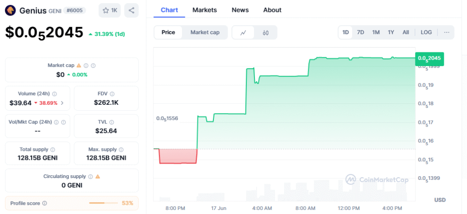Switch to line chart view icon
The image size is (467, 214).
coord(243,32)
